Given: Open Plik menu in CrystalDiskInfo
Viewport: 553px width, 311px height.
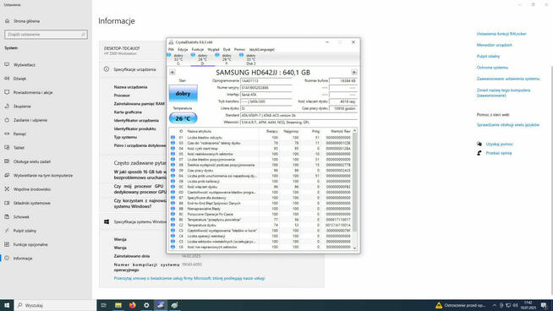Looking at the screenshot, I should click(x=171, y=50).
